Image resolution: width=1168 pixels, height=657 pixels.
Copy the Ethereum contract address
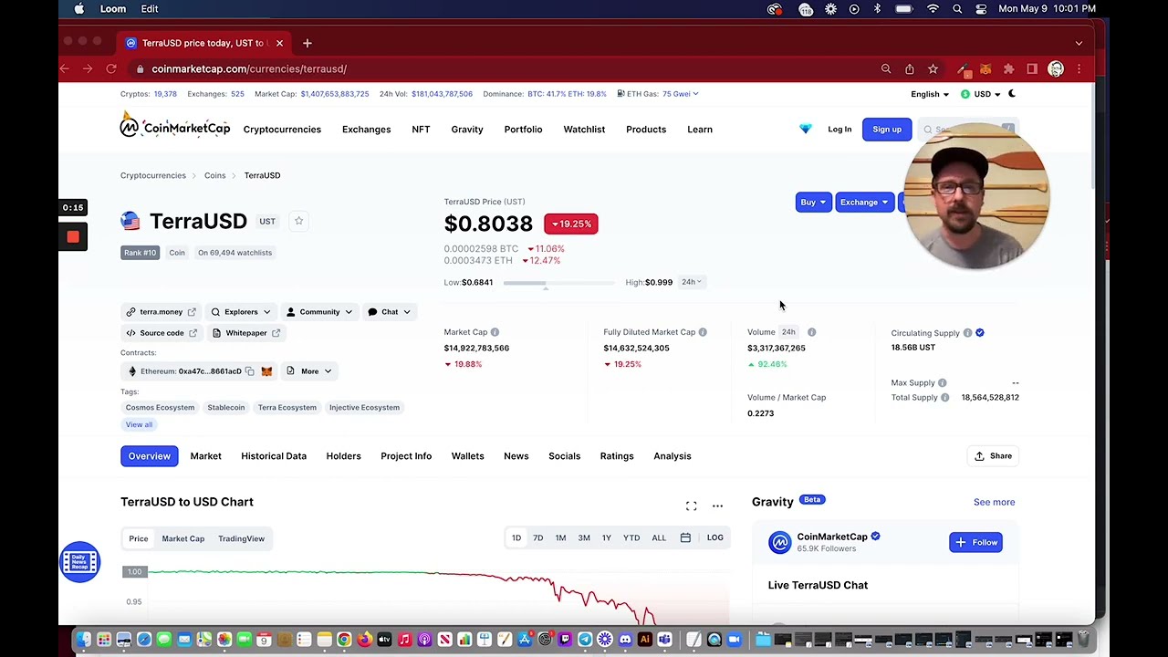pos(249,371)
